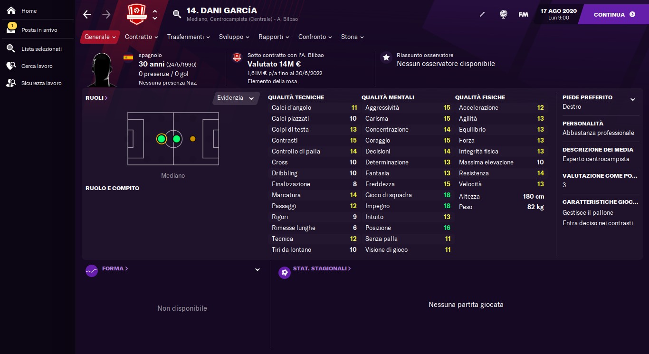Open the world globe head icon
The height and width of the screenshot is (354, 649).
(x=504, y=14)
